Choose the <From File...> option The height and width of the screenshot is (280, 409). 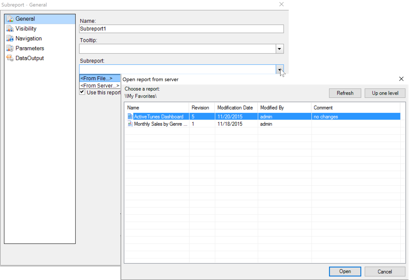100,78
